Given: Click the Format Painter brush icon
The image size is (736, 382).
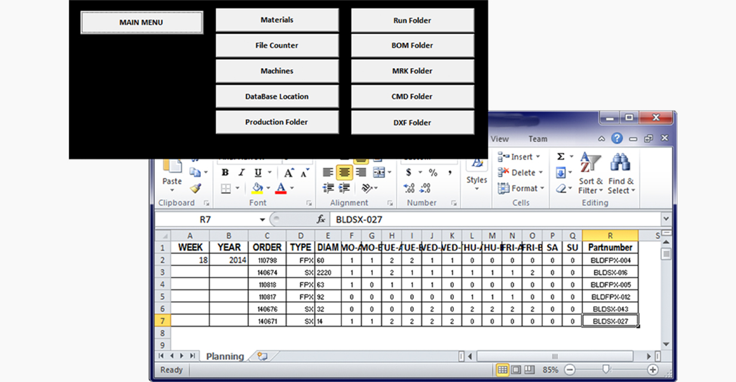Looking at the screenshot, I should [x=195, y=188].
